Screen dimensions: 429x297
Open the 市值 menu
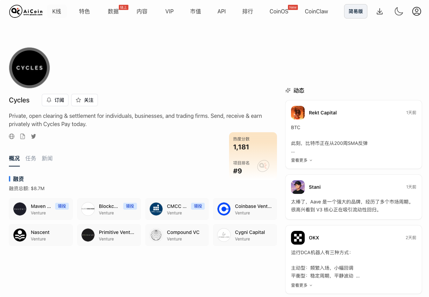pyautogui.click(x=195, y=11)
